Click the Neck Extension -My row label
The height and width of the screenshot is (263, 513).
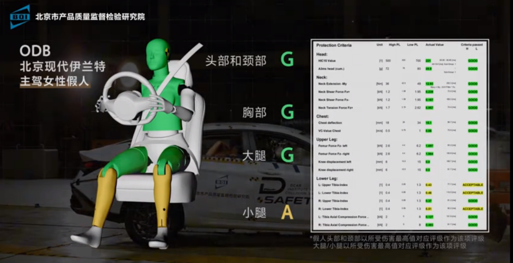[x=333, y=84]
